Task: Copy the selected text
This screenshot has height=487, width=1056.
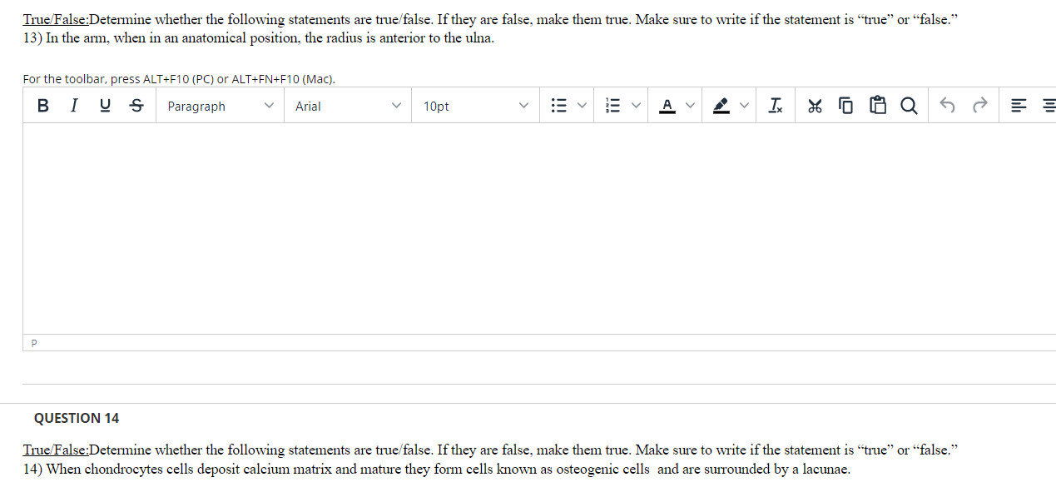Action: point(846,106)
